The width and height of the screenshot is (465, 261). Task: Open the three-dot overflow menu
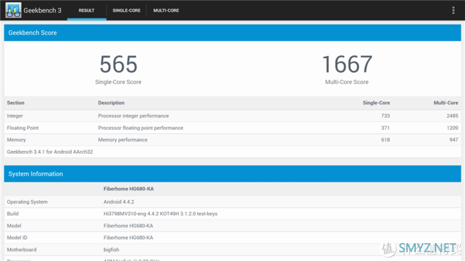click(x=453, y=10)
